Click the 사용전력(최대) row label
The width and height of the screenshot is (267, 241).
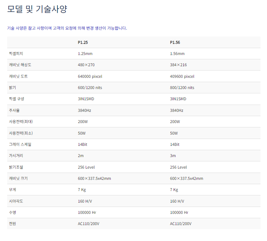click(x=21, y=122)
